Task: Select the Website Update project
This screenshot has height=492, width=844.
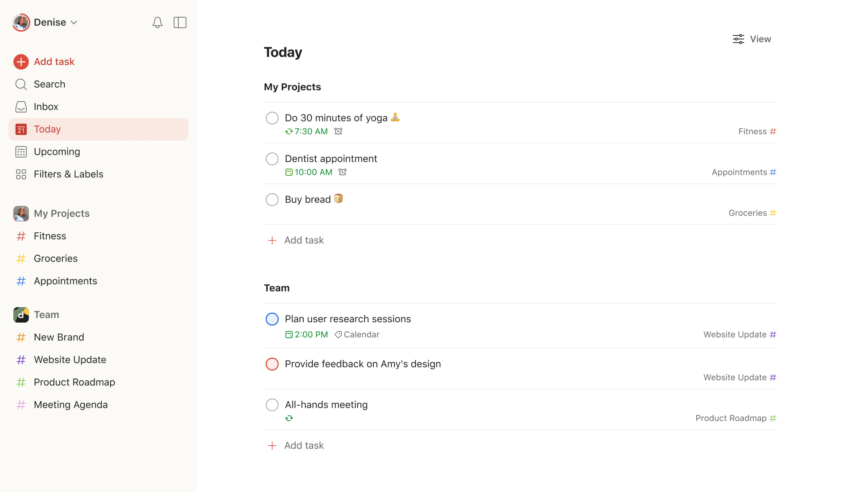Action: pyautogui.click(x=70, y=359)
